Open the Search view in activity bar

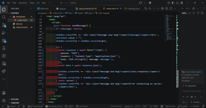pyautogui.click(x=4, y=17)
